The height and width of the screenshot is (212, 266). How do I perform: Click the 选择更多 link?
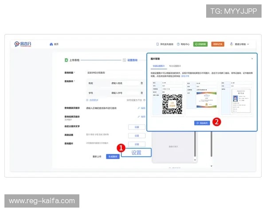pos(94,100)
